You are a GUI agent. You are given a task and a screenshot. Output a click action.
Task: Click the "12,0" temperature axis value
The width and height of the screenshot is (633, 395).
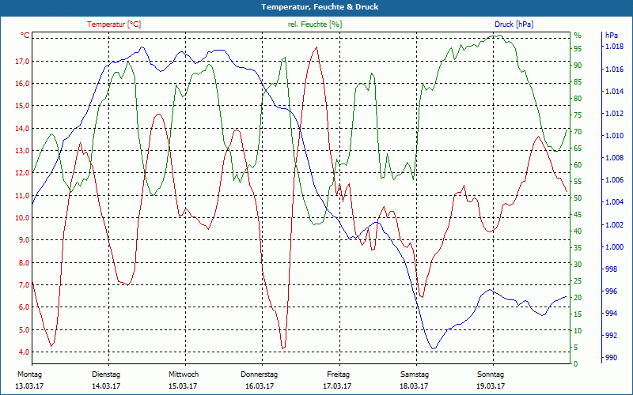23,173
